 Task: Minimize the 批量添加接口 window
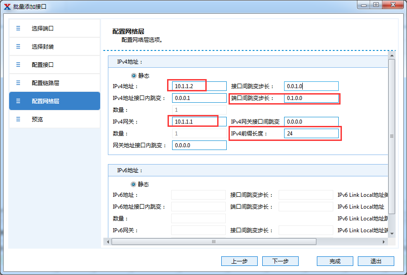point(364,5)
